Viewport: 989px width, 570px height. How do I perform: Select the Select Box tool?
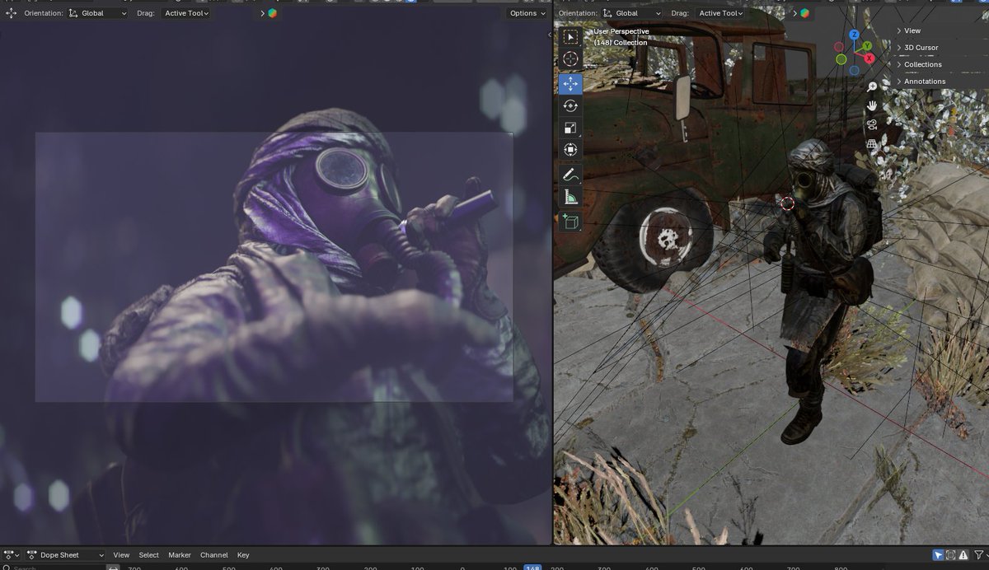click(x=570, y=37)
